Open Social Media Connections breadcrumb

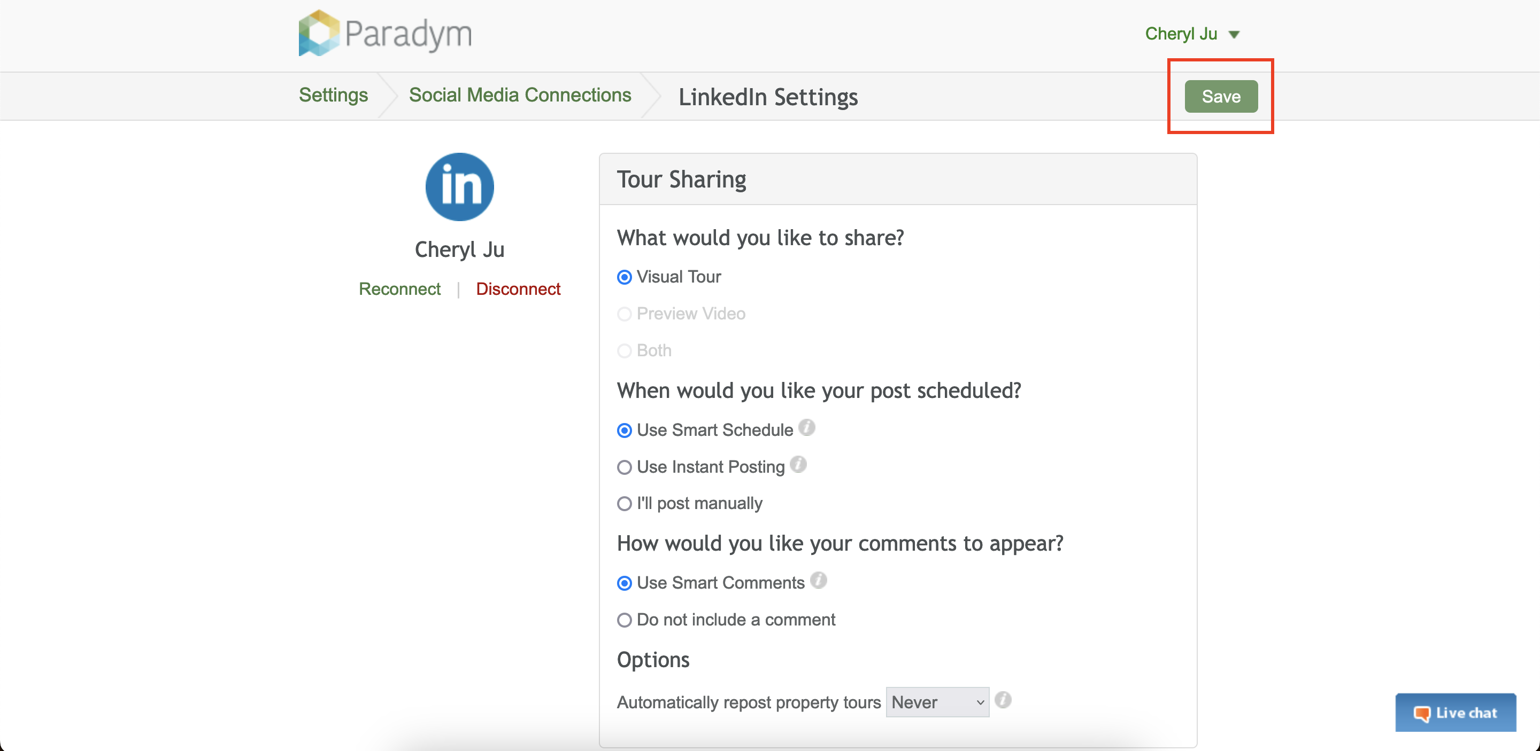pyautogui.click(x=520, y=95)
